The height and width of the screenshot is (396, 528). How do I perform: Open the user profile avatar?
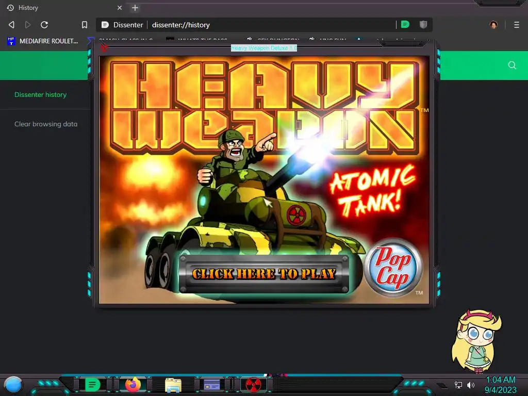coord(493,25)
